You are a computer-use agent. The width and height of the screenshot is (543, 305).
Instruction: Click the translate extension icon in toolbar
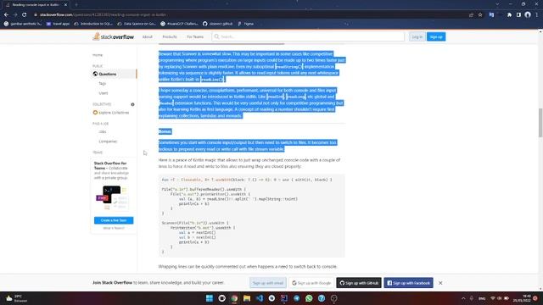point(491,15)
